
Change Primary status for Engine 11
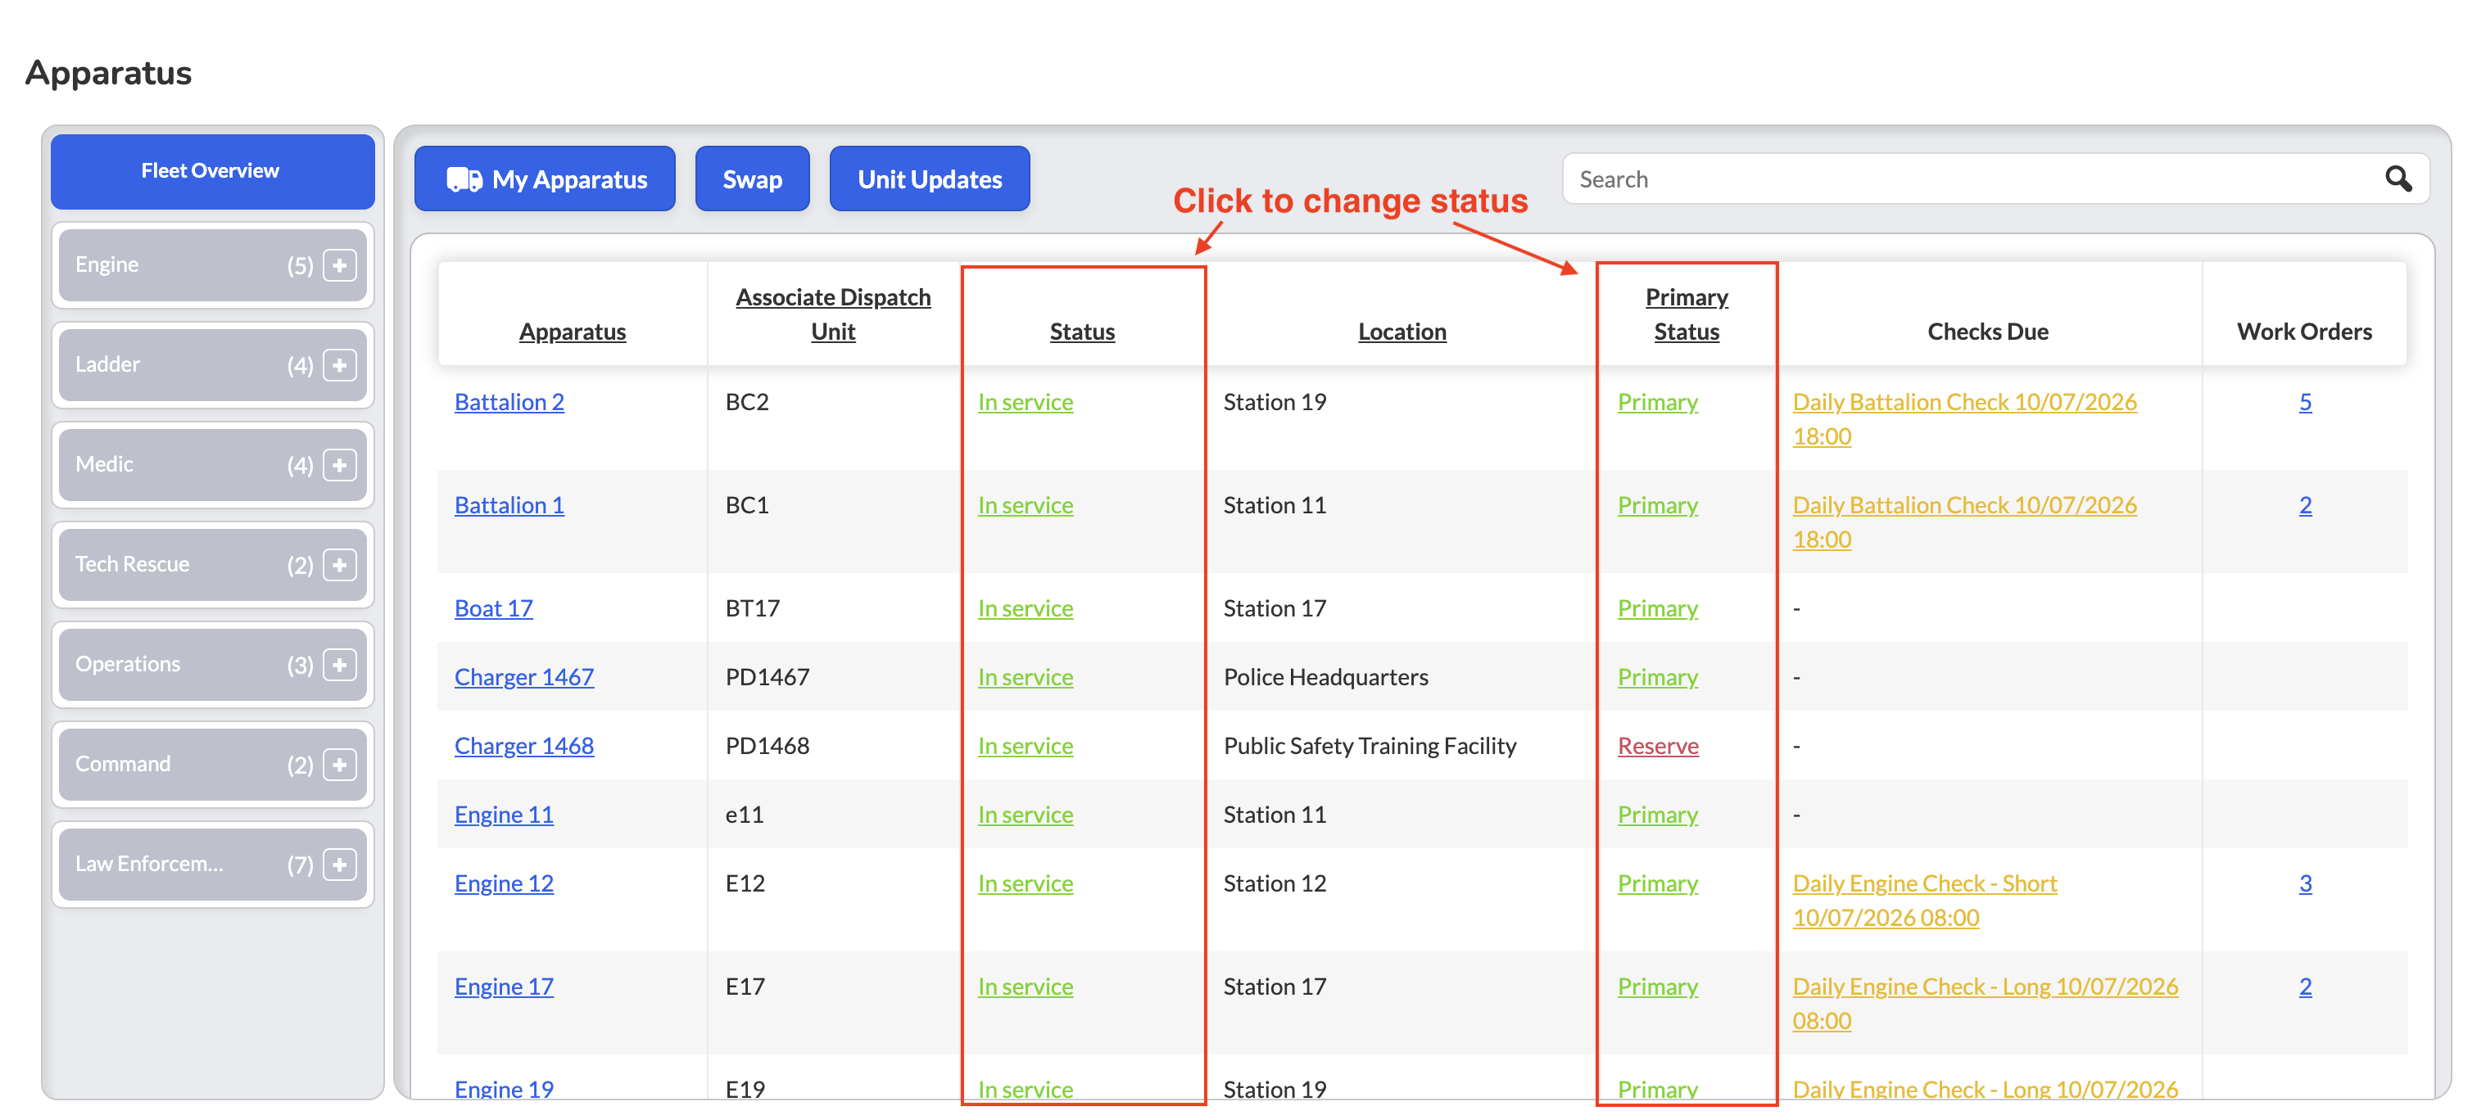(x=1658, y=815)
